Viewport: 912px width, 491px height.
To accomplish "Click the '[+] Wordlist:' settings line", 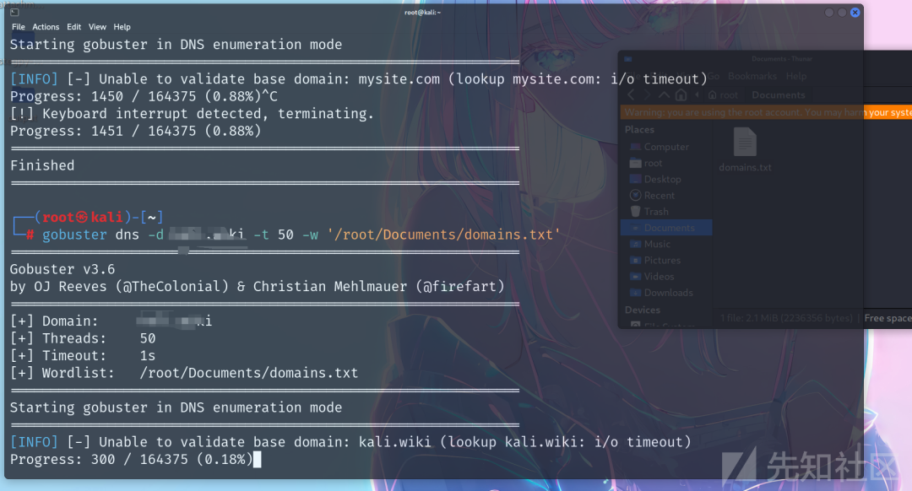I will point(184,373).
